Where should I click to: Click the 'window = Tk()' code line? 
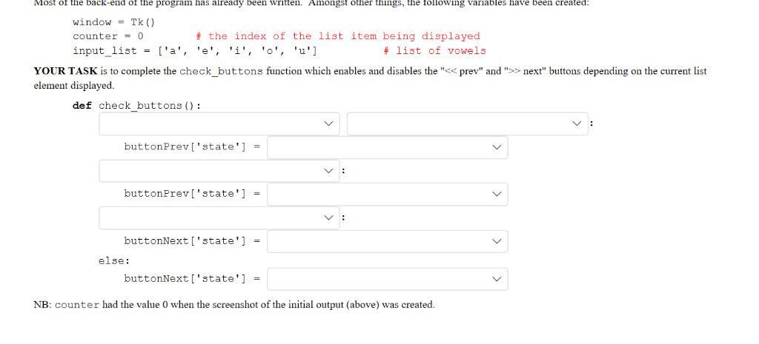pyautogui.click(x=113, y=22)
